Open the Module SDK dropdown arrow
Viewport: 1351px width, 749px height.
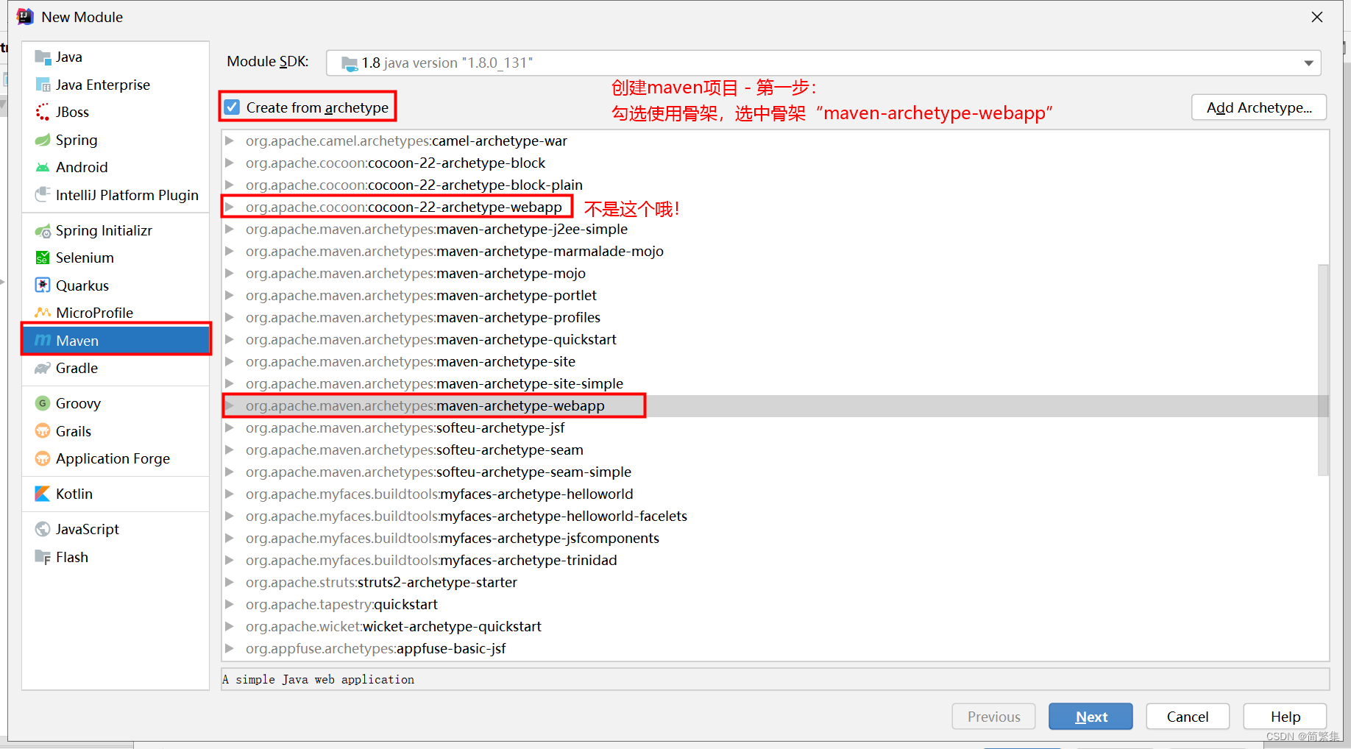[x=1308, y=63]
